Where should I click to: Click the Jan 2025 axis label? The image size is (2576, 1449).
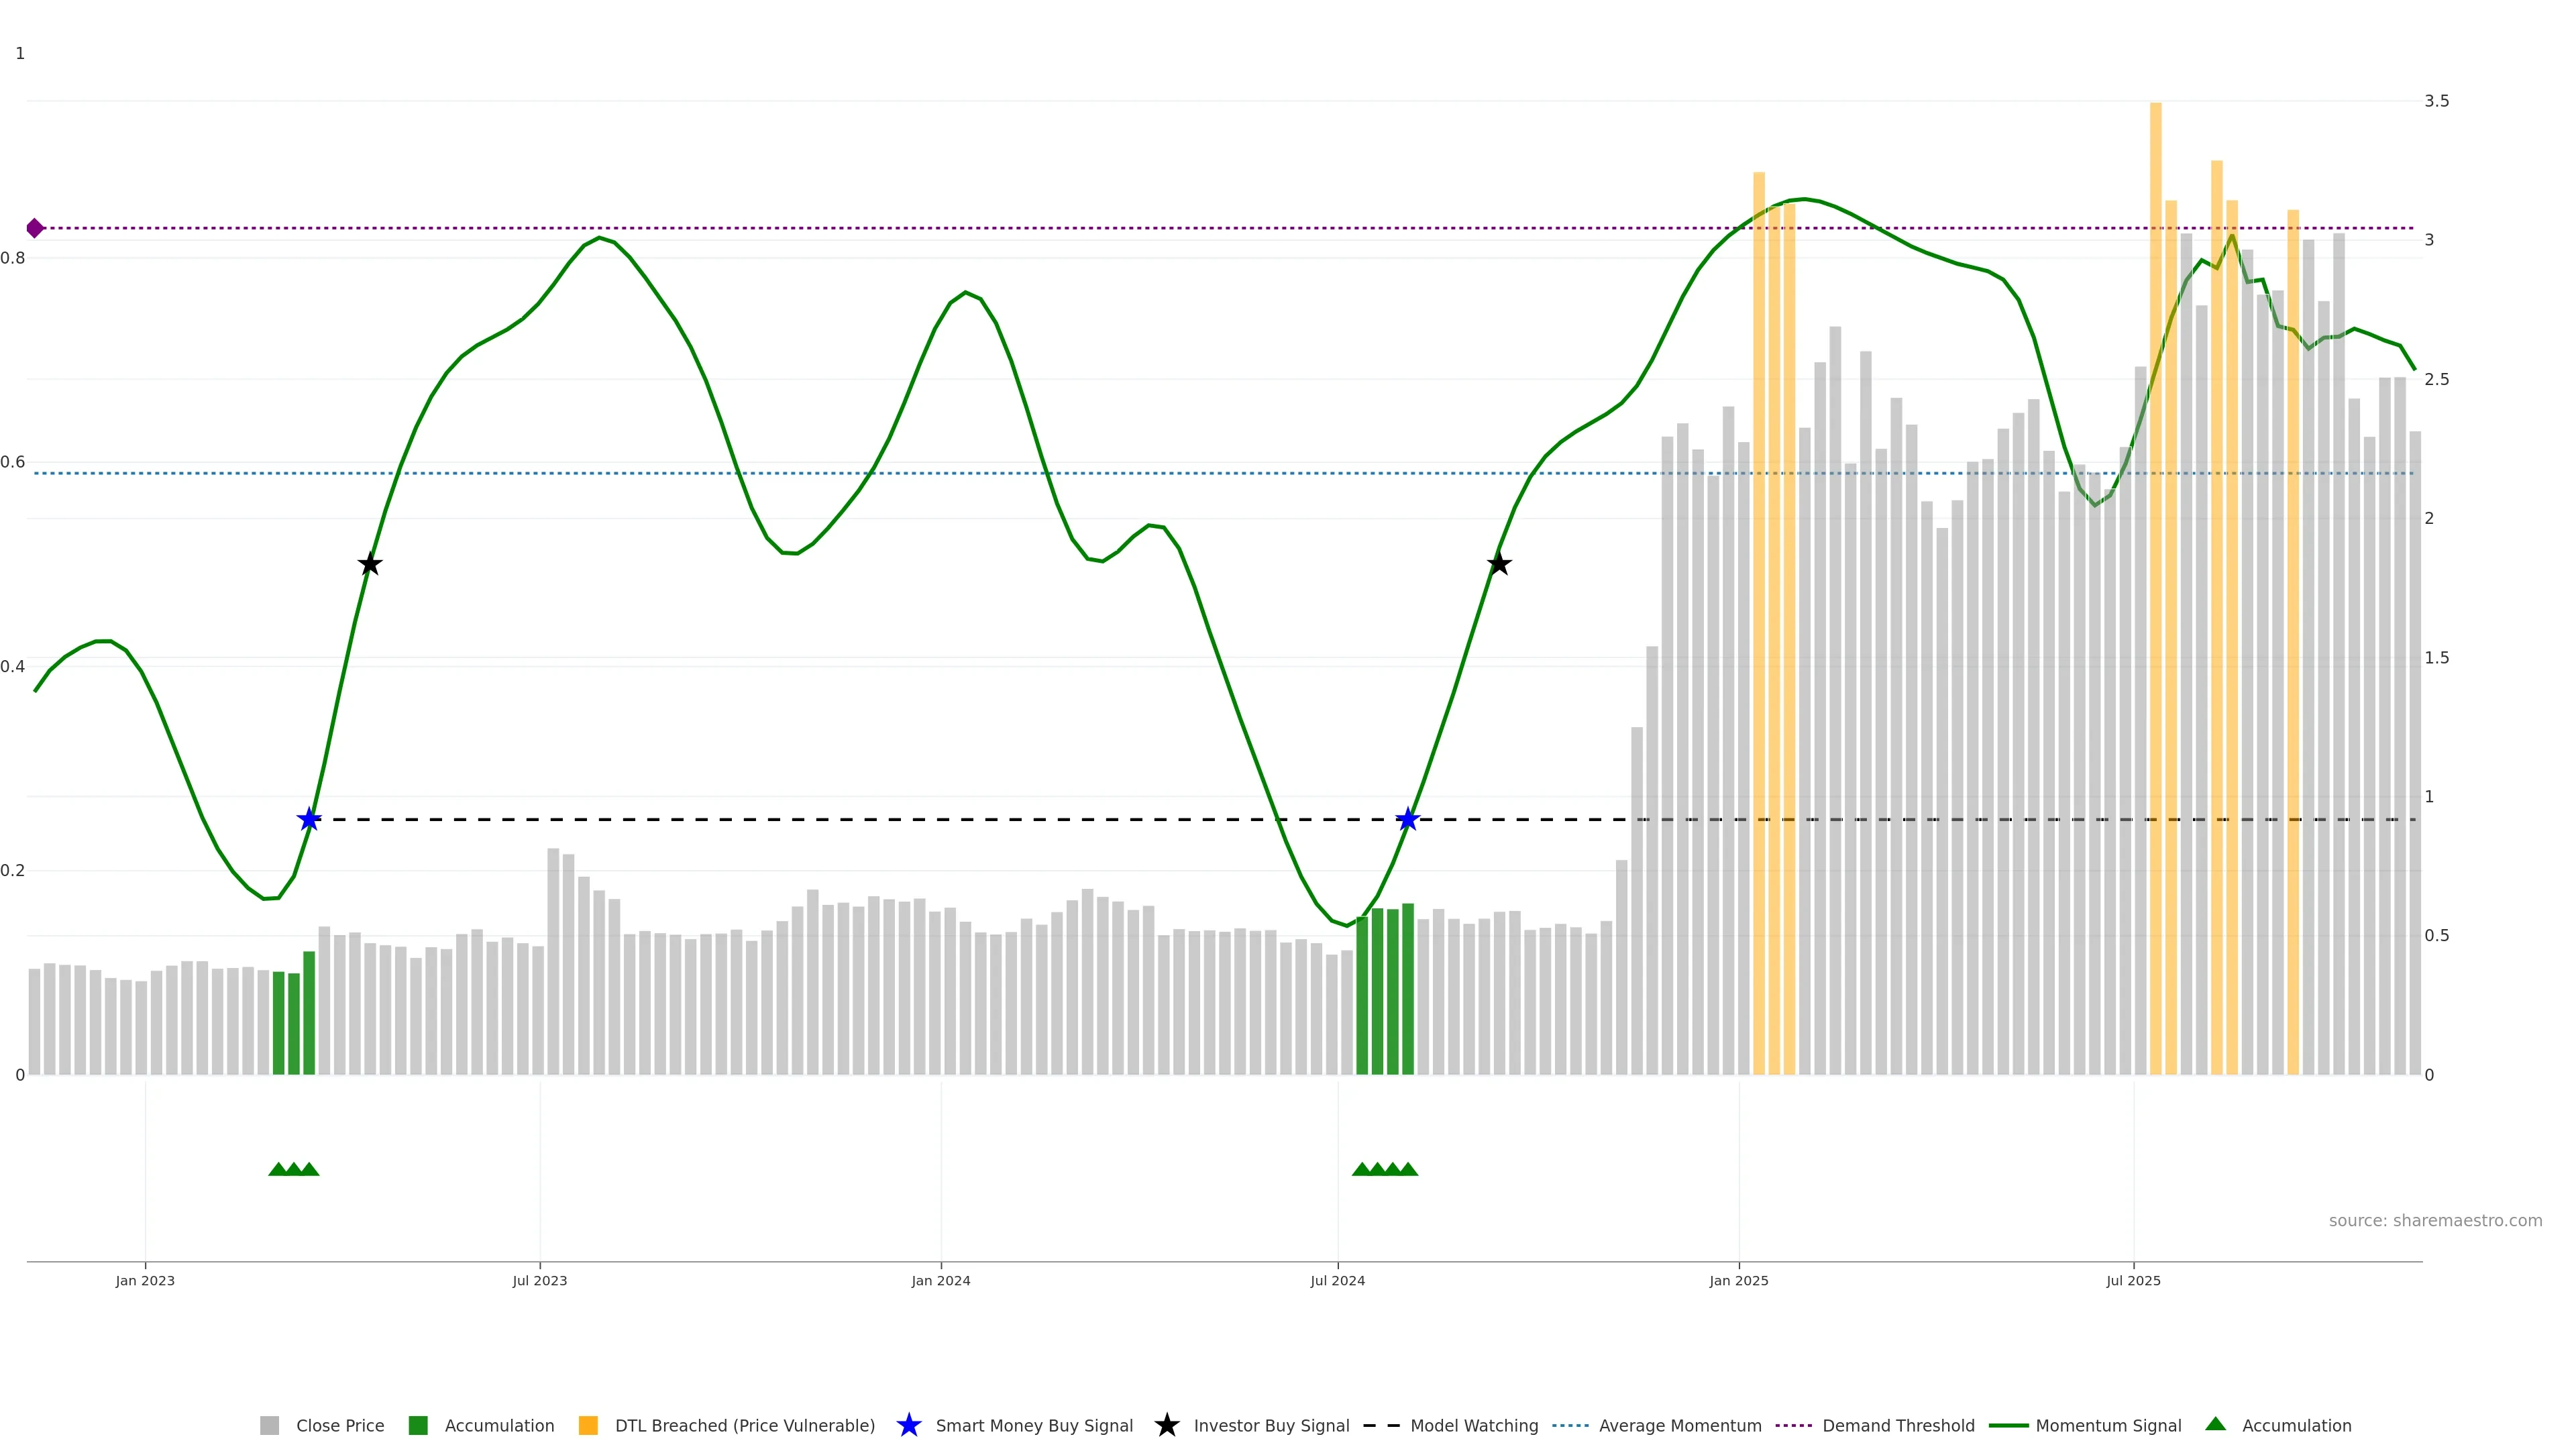point(1738,1281)
